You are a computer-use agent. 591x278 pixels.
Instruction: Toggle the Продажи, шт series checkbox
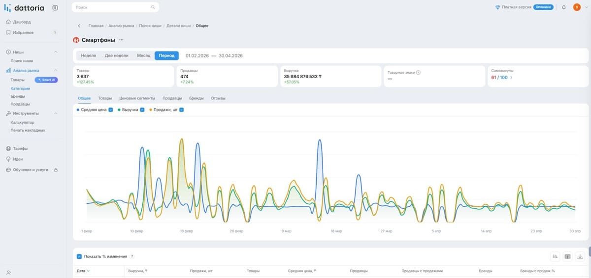click(x=182, y=110)
